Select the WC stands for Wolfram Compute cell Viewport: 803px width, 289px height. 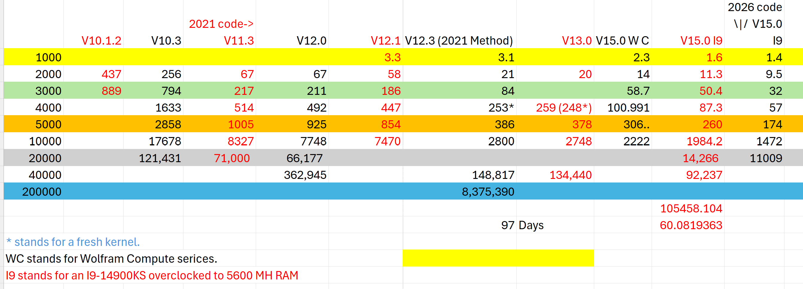(x=112, y=259)
